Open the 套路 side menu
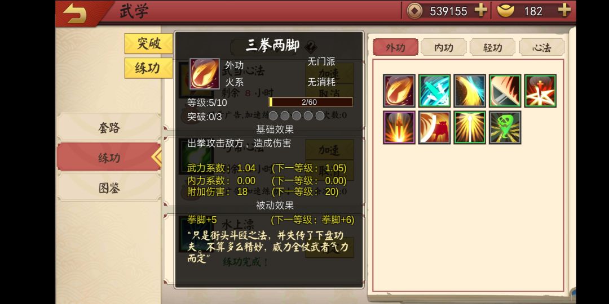The height and width of the screenshot is (304, 609). 109,128
